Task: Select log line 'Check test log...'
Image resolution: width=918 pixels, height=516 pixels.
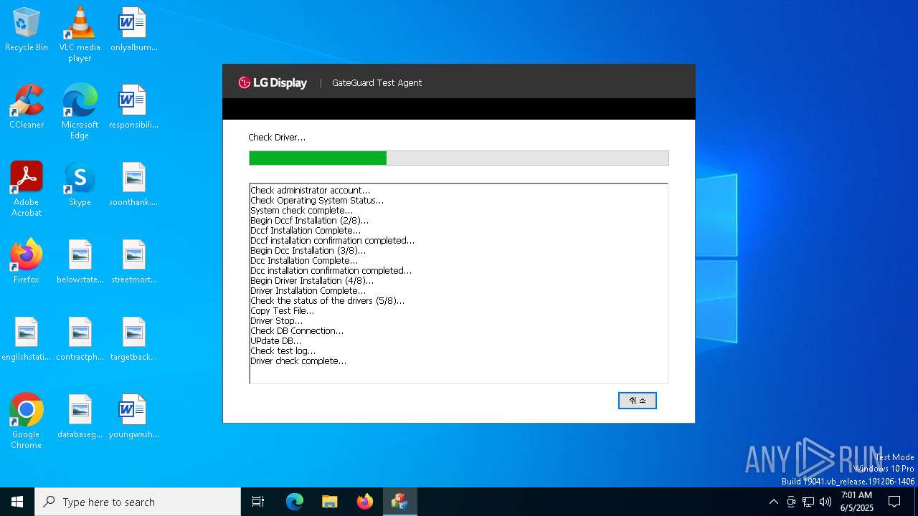Action: 283,350
